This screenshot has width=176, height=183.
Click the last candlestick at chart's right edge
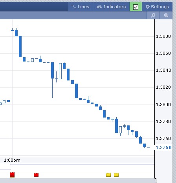tap(148, 147)
